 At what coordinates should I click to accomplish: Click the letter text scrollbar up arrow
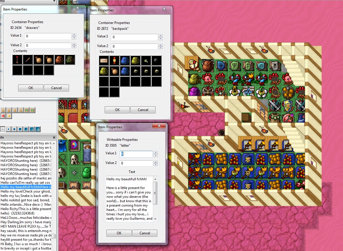tap(155, 179)
